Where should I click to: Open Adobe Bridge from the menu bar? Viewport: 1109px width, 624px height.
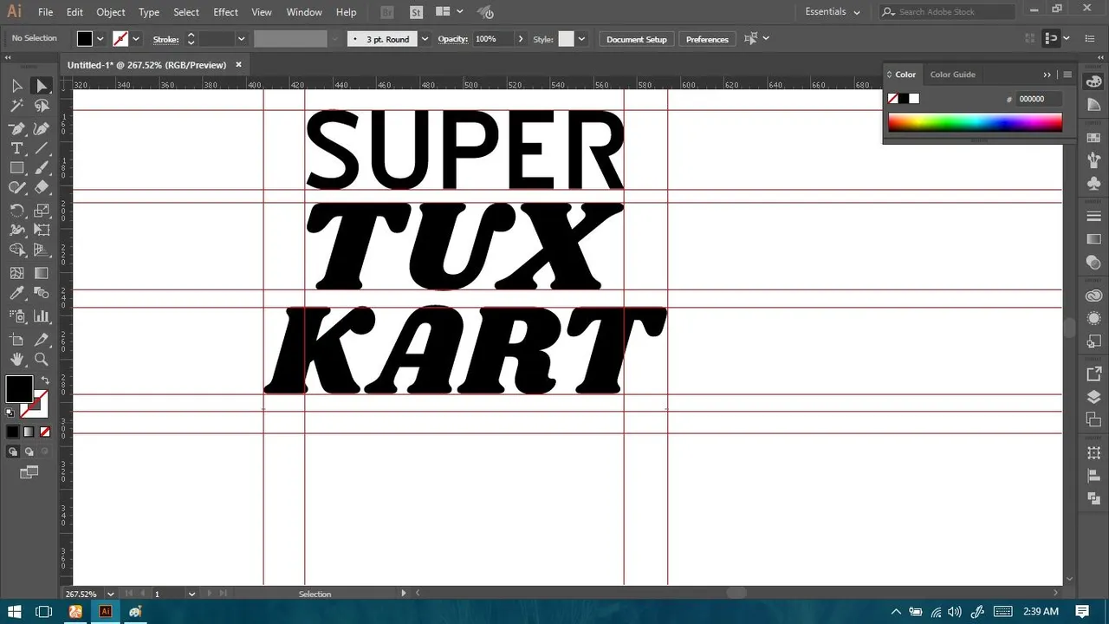click(387, 12)
